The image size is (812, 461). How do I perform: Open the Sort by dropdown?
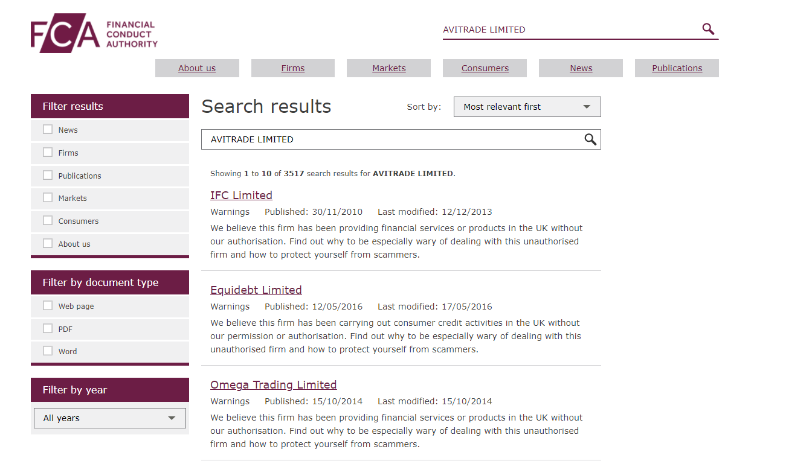click(x=527, y=107)
